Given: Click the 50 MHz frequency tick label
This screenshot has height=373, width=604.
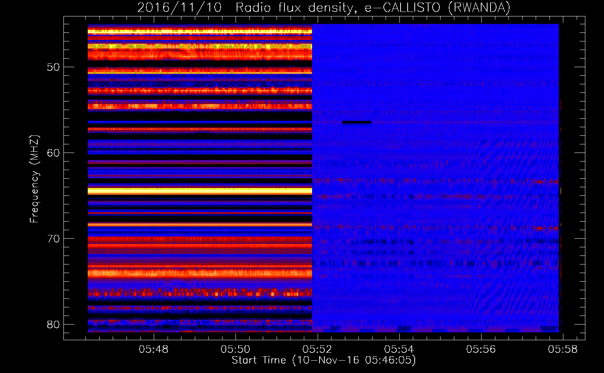Looking at the screenshot, I should point(53,68).
